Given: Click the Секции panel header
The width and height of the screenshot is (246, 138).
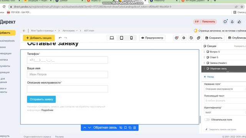Looking at the screenshot, I should (210, 46).
